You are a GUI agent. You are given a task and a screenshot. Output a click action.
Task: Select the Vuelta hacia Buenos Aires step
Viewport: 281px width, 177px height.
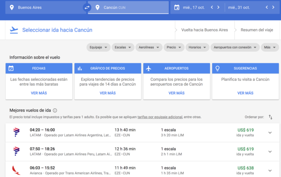tap(205, 30)
